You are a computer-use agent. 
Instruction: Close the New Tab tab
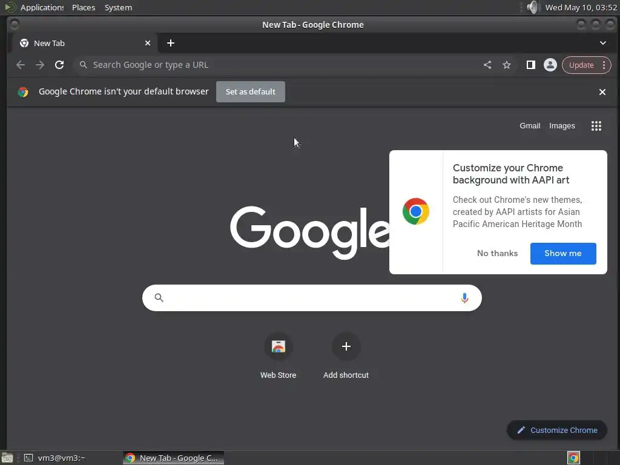coord(148,43)
